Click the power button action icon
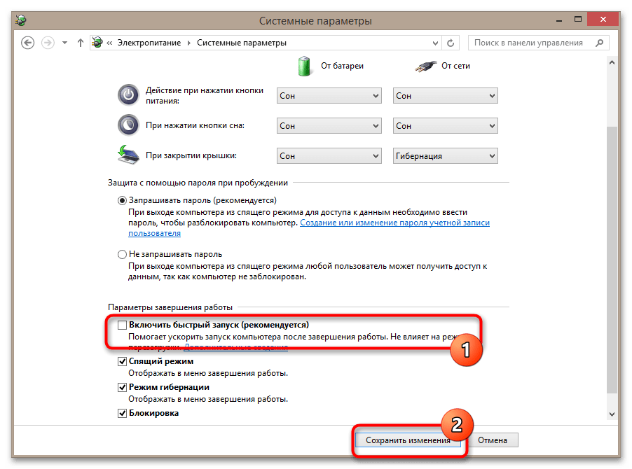Screen dimensions: 632x469 point(128,95)
